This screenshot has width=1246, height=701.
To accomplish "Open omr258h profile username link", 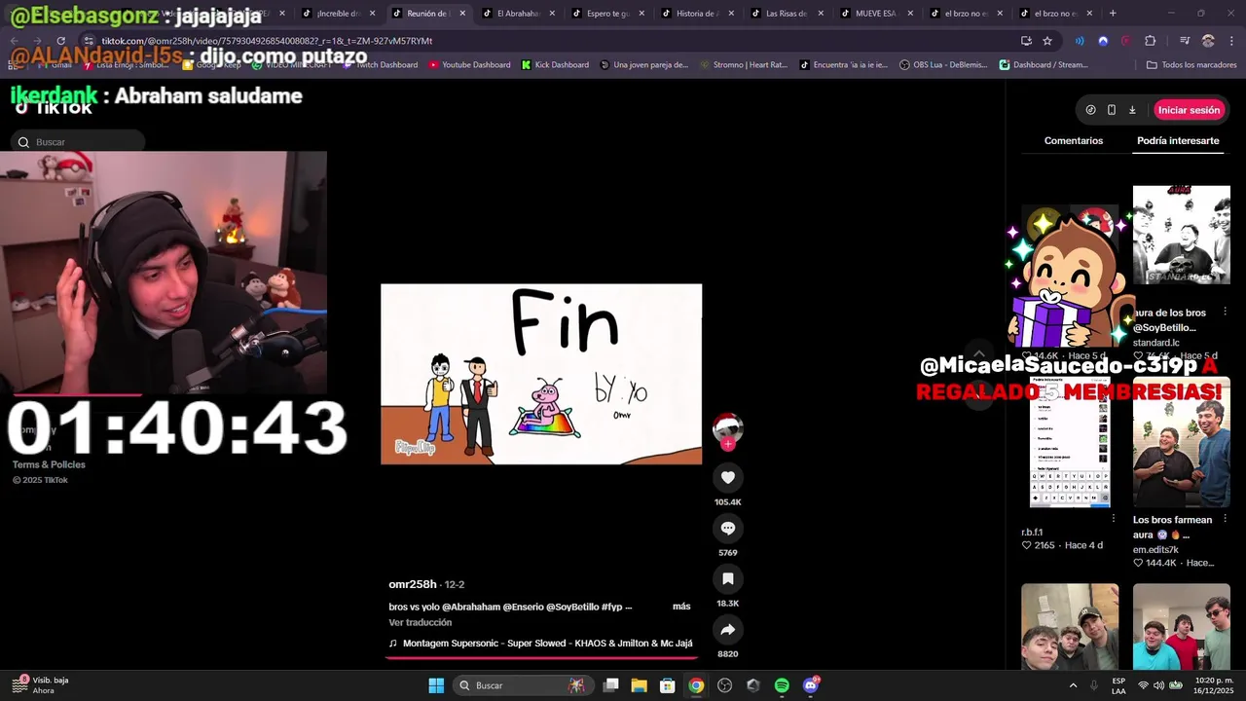I will [413, 584].
